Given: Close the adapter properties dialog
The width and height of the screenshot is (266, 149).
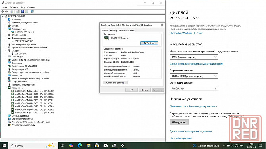Looking at the screenshot, I should [x=162, y=25].
